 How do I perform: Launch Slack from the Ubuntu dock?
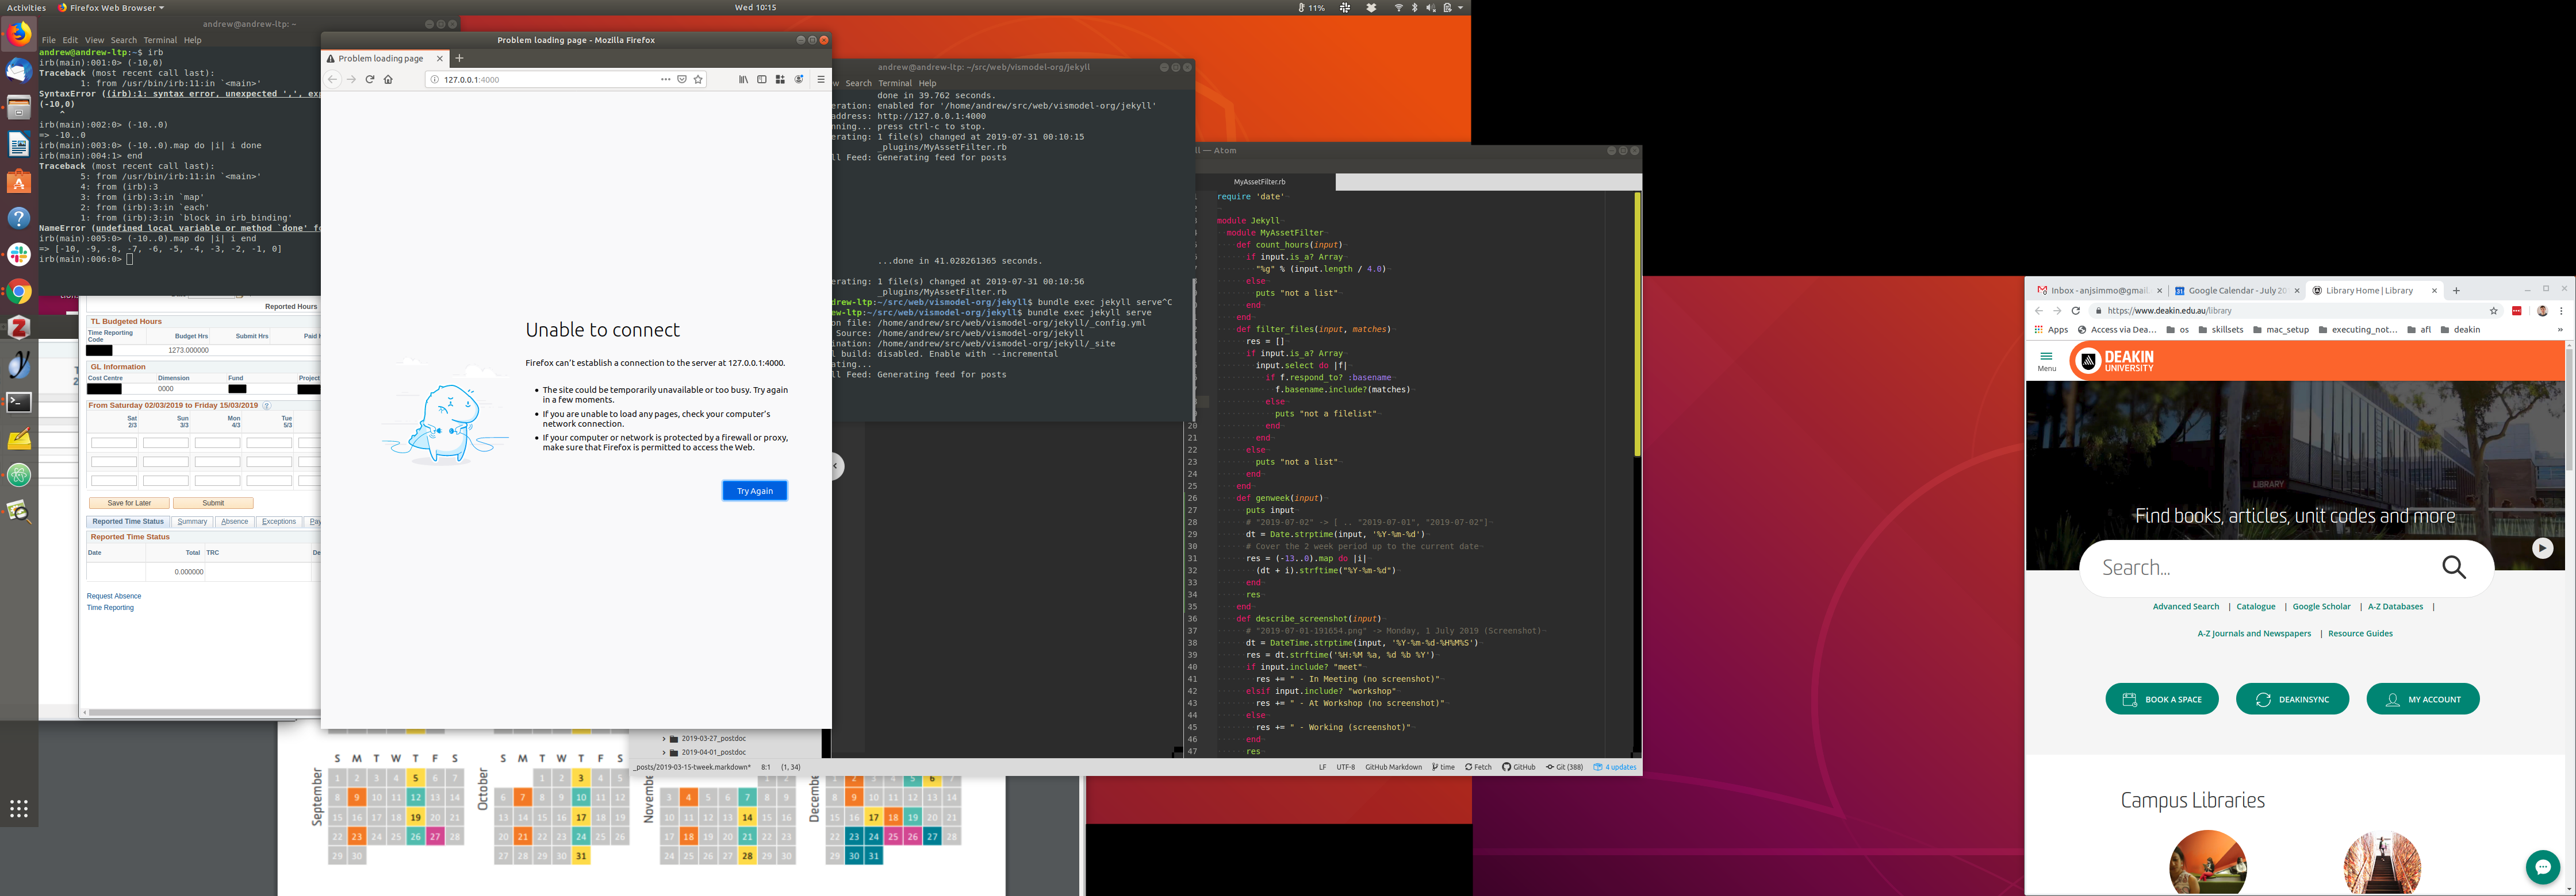point(19,254)
